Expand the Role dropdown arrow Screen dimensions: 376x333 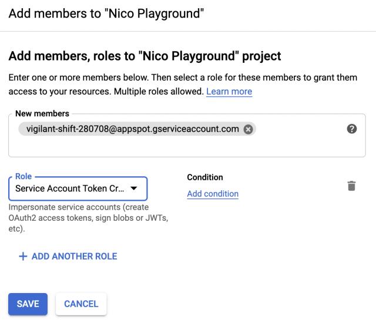[x=133, y=189]
